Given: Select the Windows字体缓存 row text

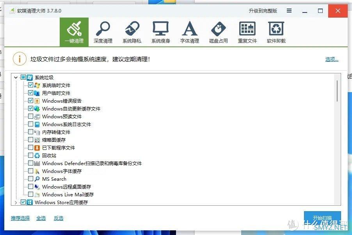Looking at the screenshot, I should click(x=62, y=171).
